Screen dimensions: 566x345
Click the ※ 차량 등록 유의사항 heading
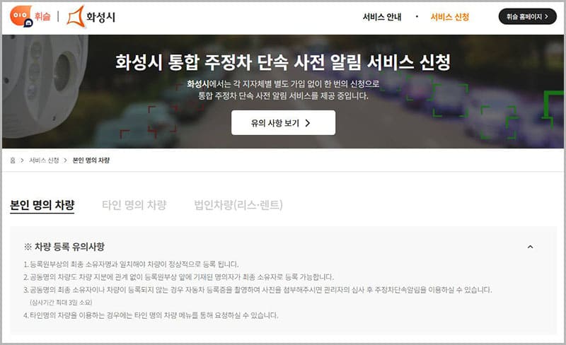click(64, 247)
